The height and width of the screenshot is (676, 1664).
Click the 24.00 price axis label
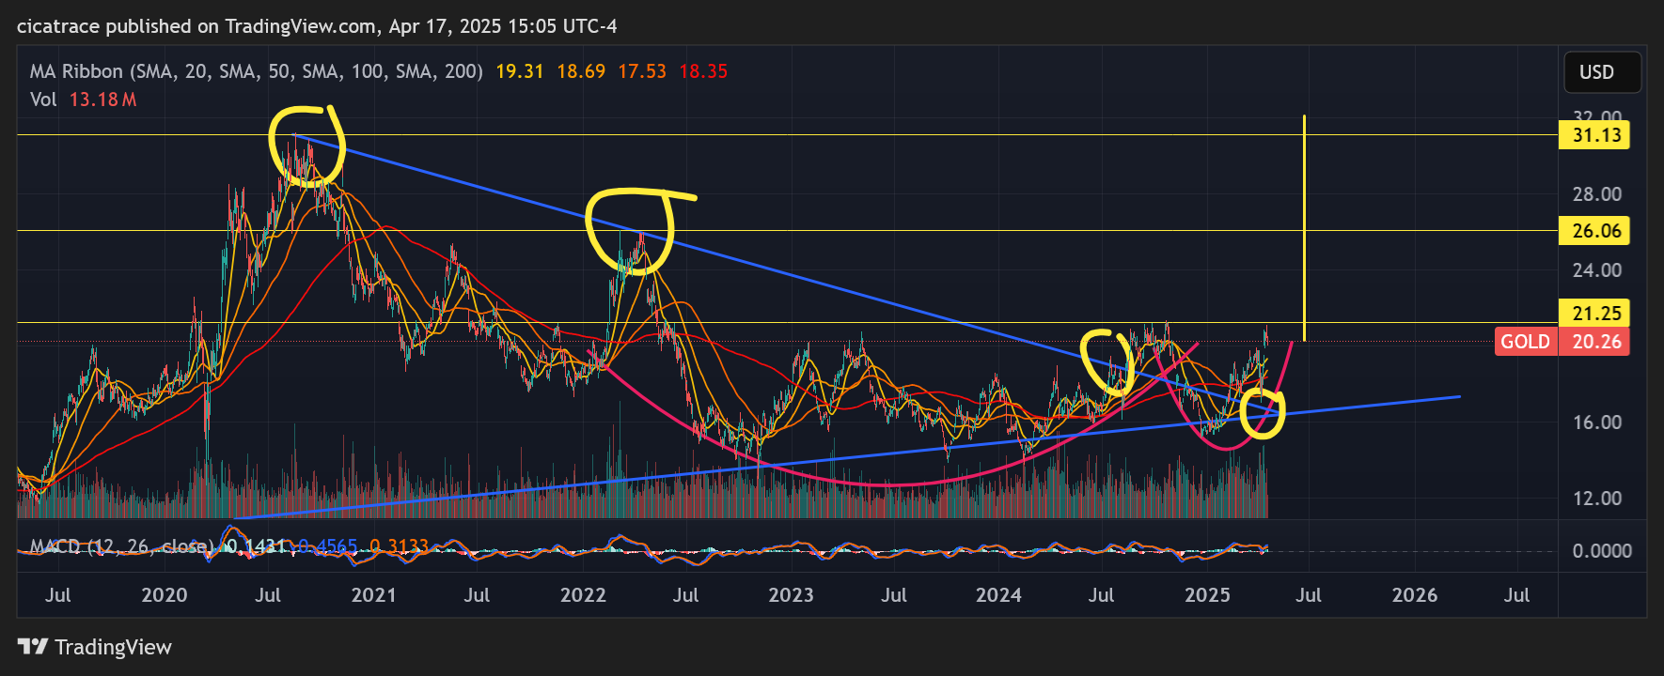1597,270
